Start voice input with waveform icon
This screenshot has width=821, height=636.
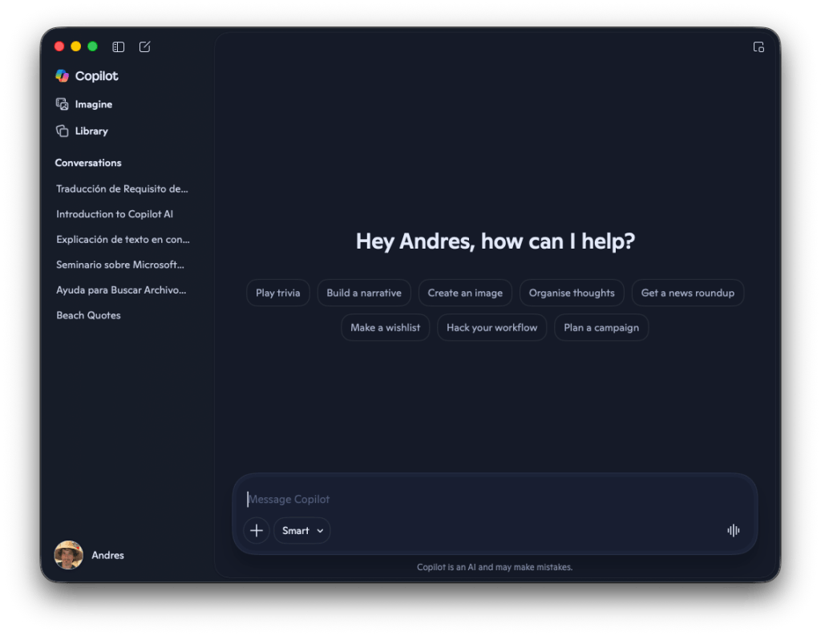733,530
